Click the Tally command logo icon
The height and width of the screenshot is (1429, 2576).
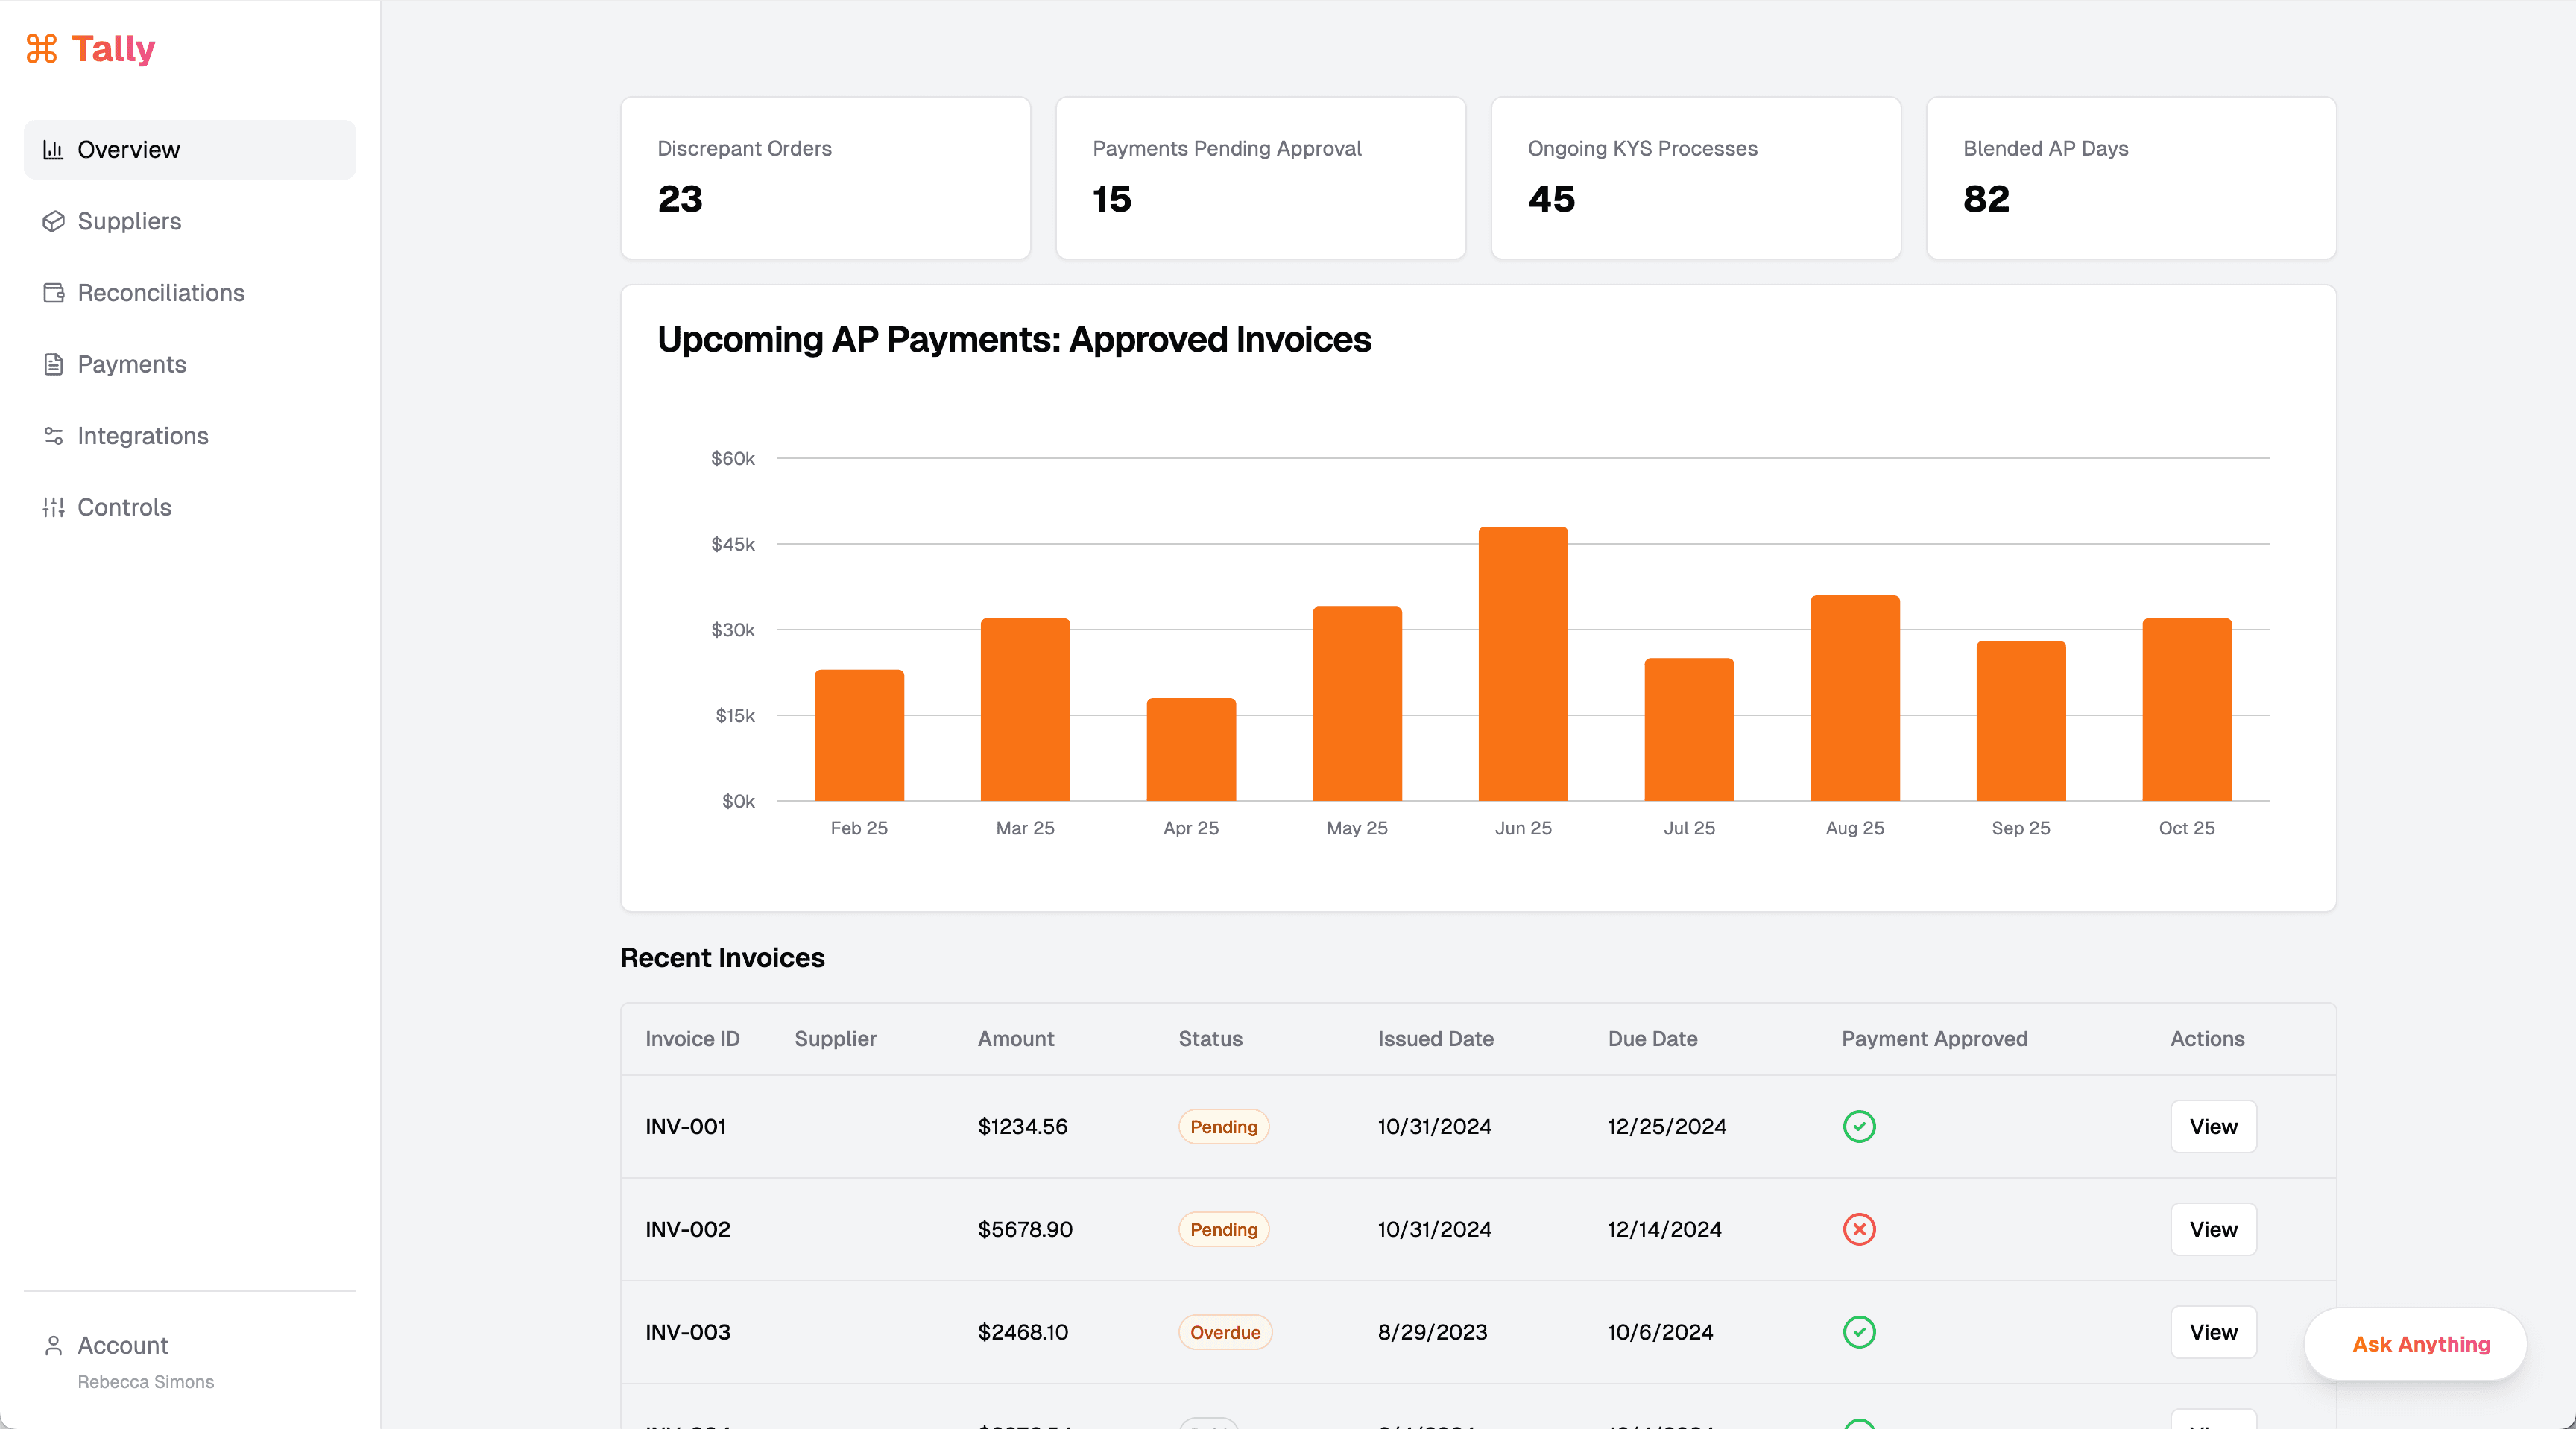[42, 48]
